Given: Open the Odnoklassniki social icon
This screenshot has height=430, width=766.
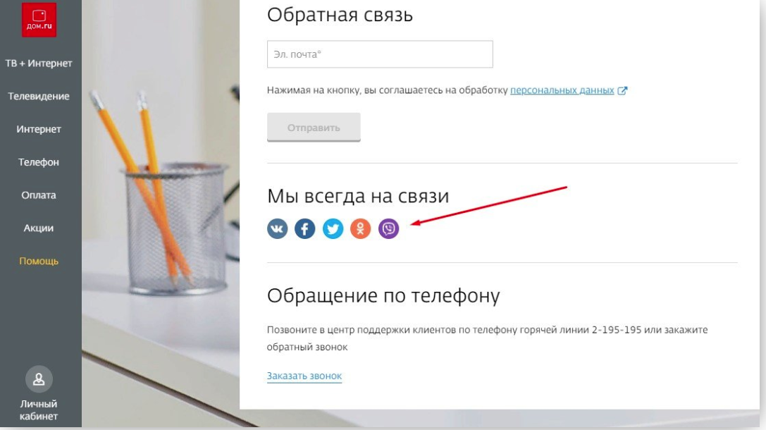Looking at the screenshot, I should pos(361,228).
